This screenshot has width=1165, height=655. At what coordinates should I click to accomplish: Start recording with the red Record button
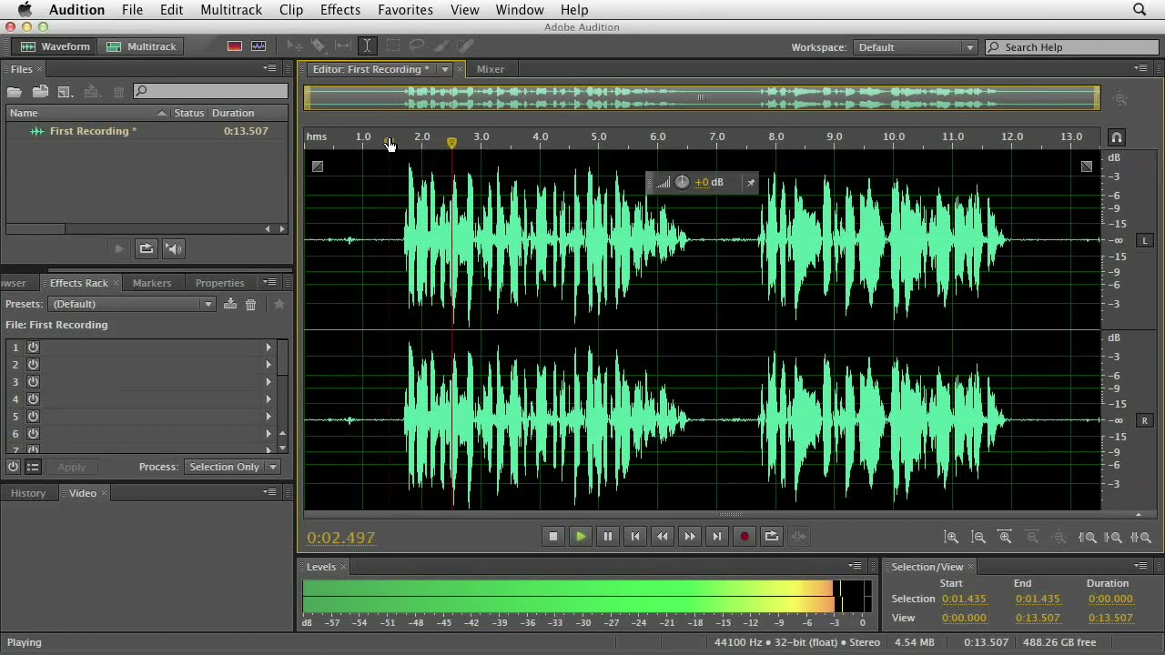(744, 537)
